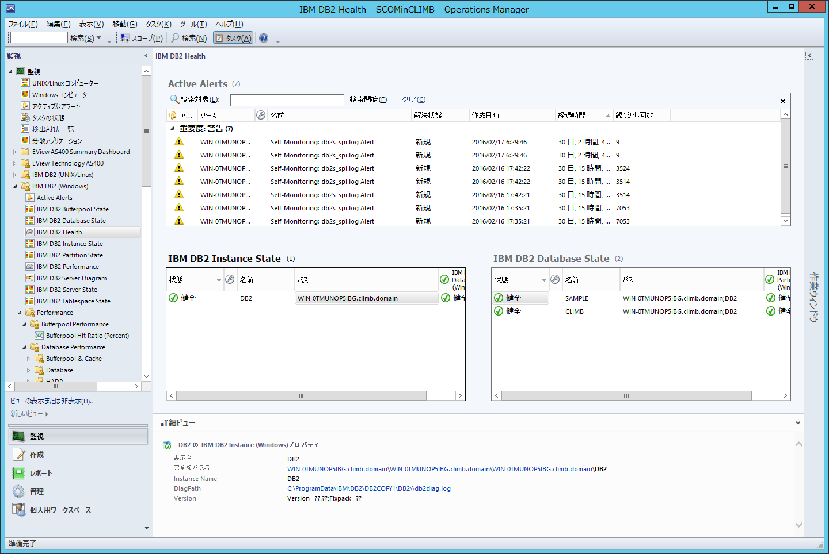Select IBM DB2 Performance view in tree
This screenshot has width=829, height=554.
tap(67, 267)
